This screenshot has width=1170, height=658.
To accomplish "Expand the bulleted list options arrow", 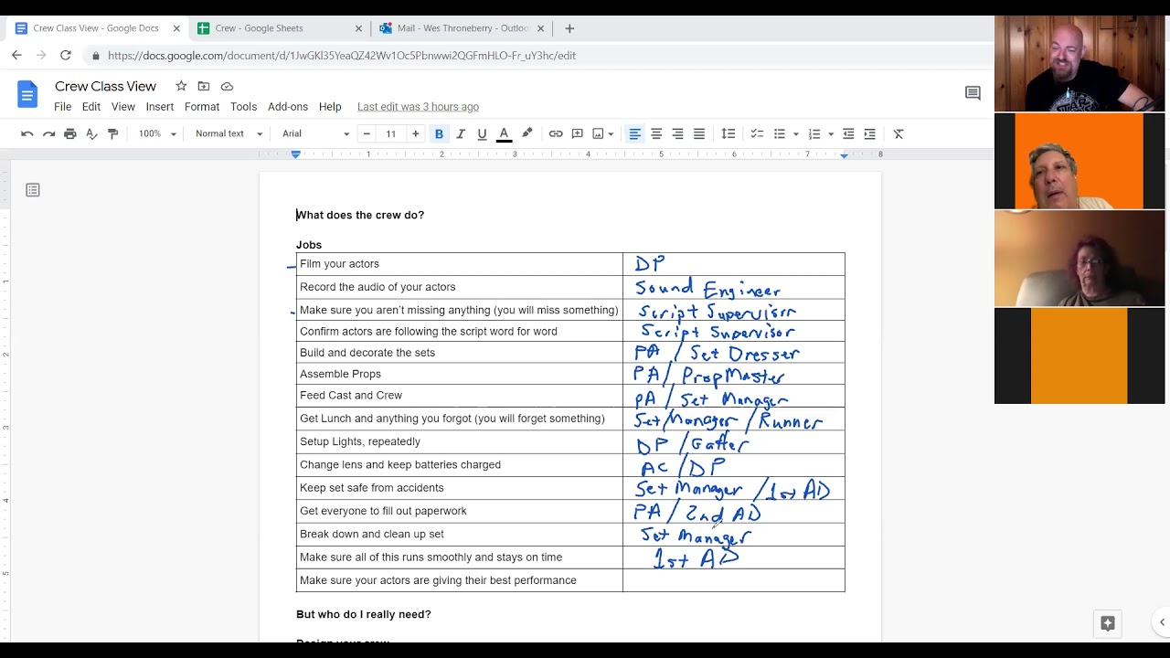I will click(796, 133).
